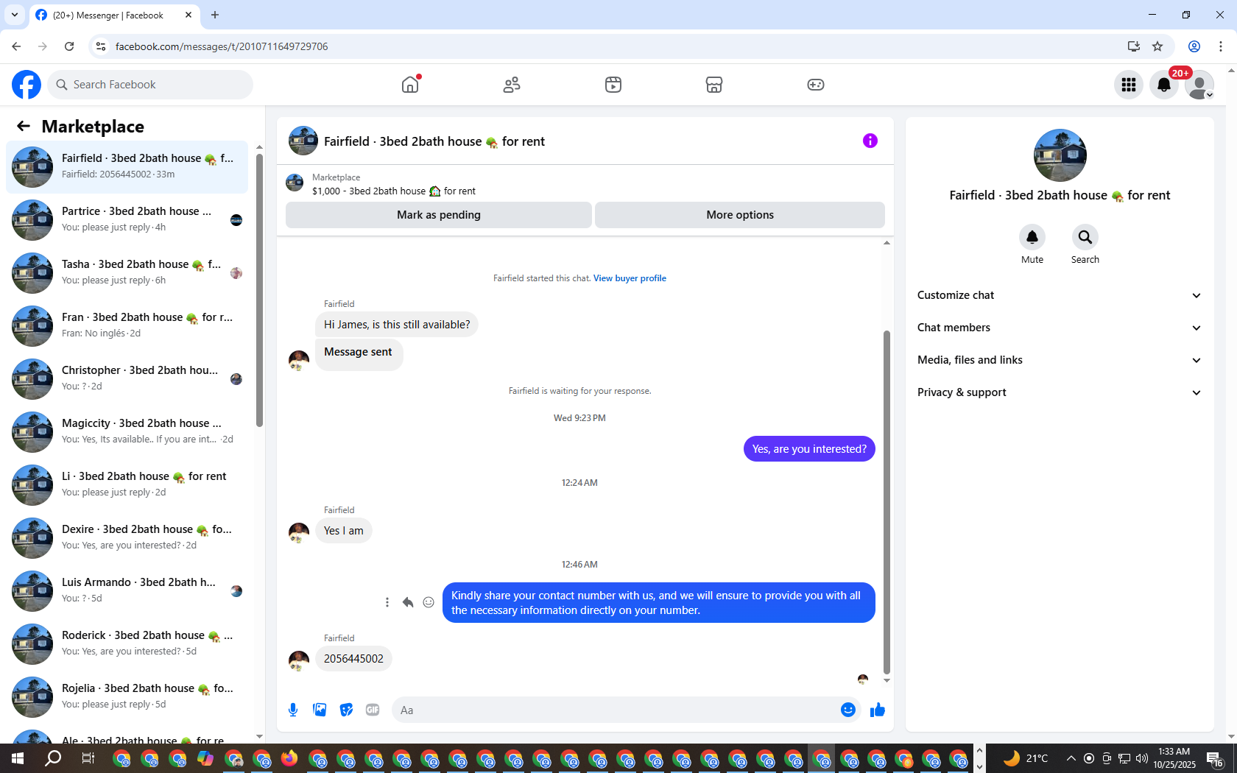Focus the Aa message input box
The width and height of the screenshot is (1237, 773).
(x=615, y=710)
